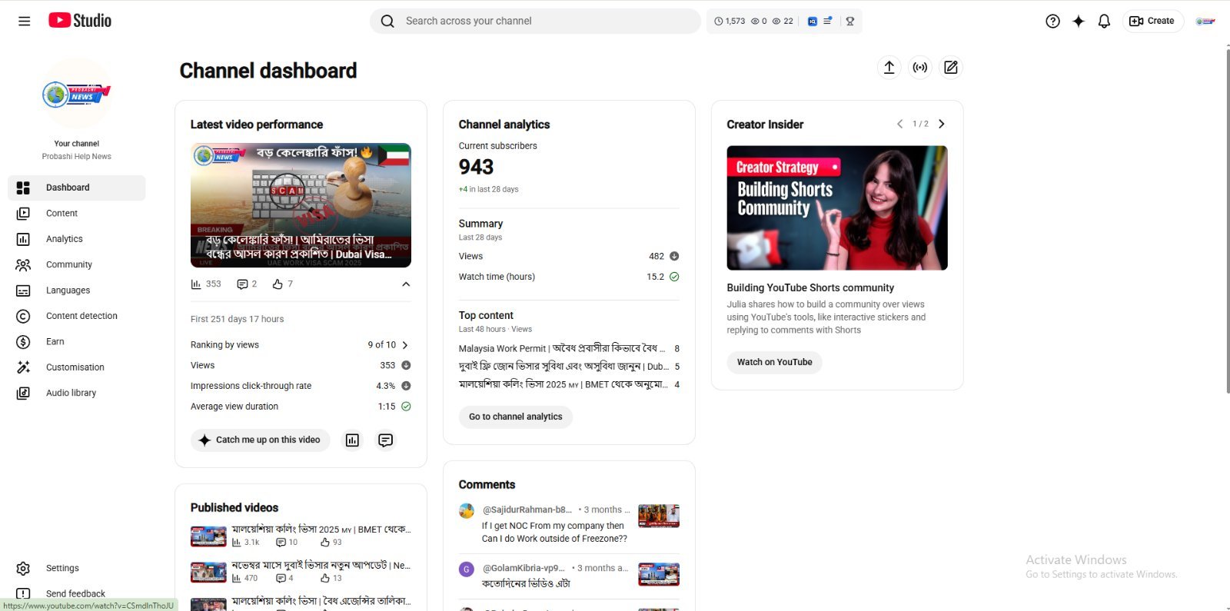Open Languages in the sidebar
The image size is (1230, 611).
point(76,291)
